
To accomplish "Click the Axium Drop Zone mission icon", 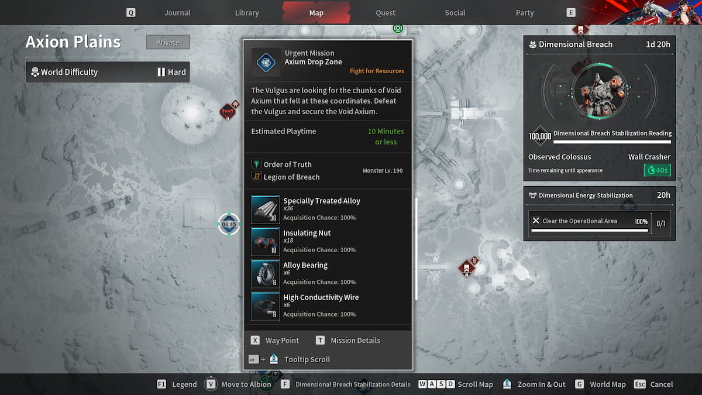I will (266, 62).
